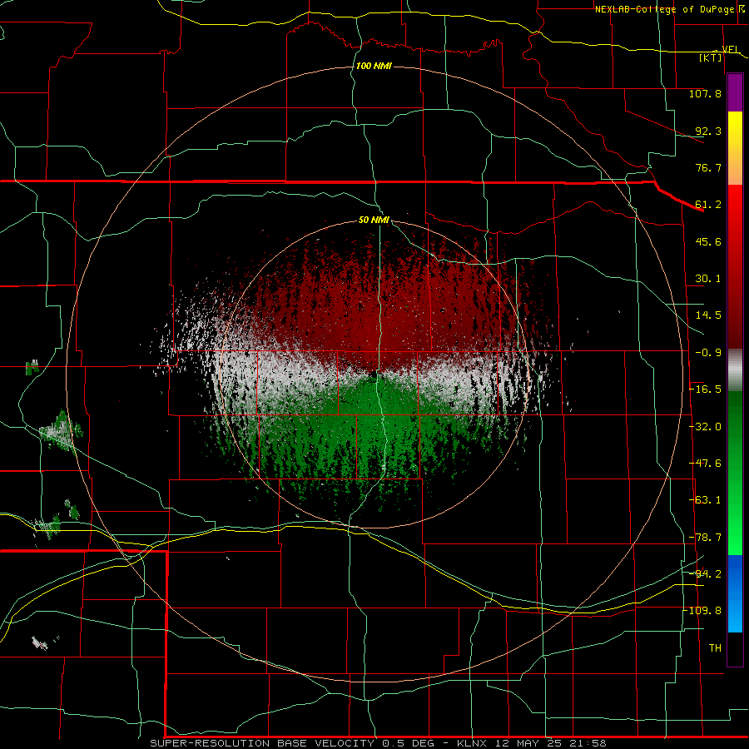Pick the gray near-zero segment of color bar

pyautogui.click(x=735, y=368)
